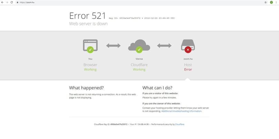This screenshot has height=139, width=279.
Task: Click the 'Vienna' location label
Action: coord(139,59)
